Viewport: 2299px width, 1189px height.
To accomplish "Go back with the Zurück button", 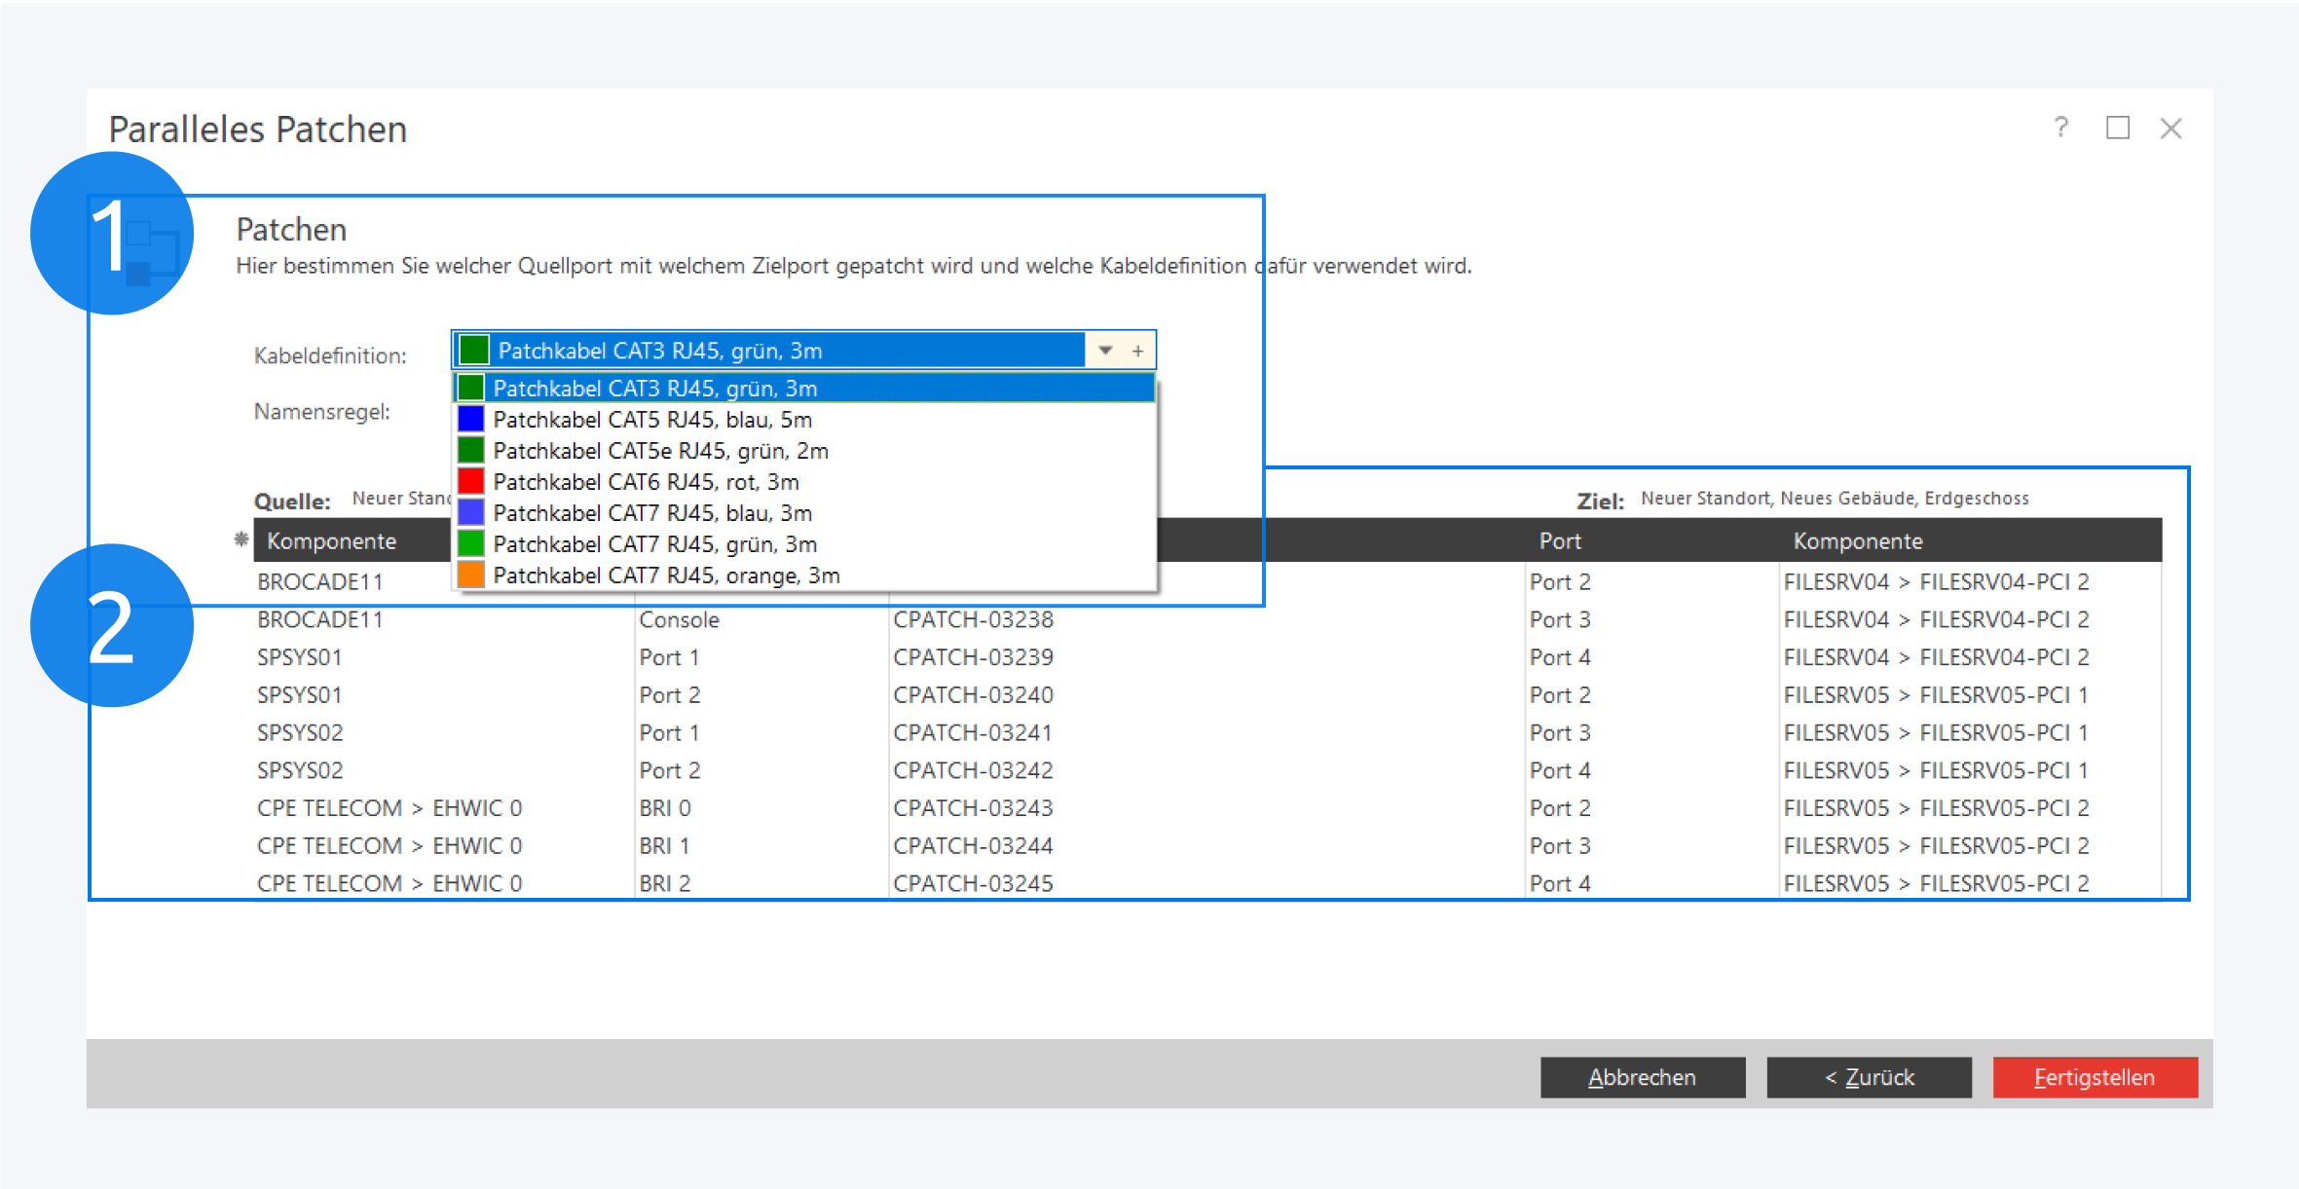I will [x=1869, y=1077].
